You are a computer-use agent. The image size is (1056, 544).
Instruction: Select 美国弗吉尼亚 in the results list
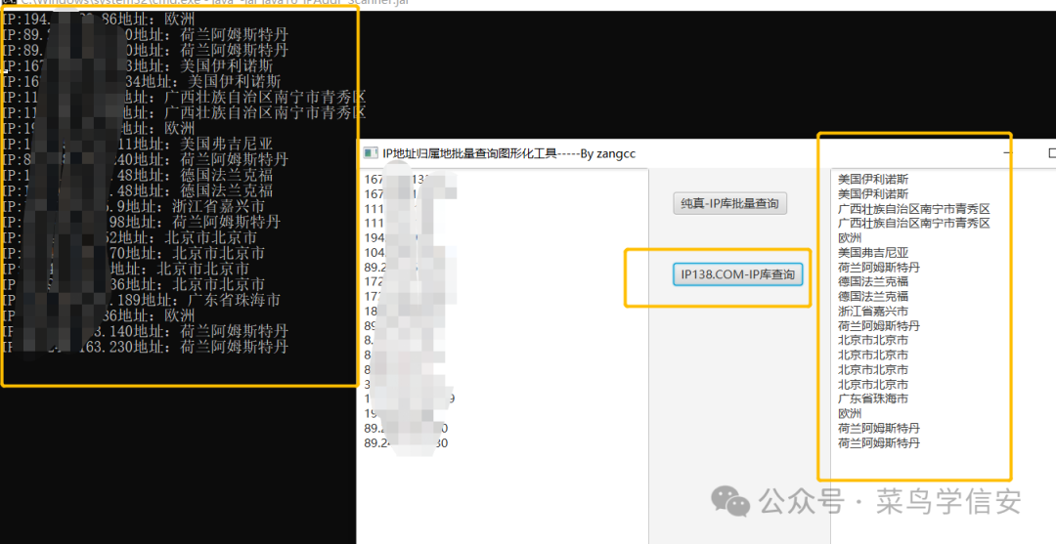tap(873, 253)
